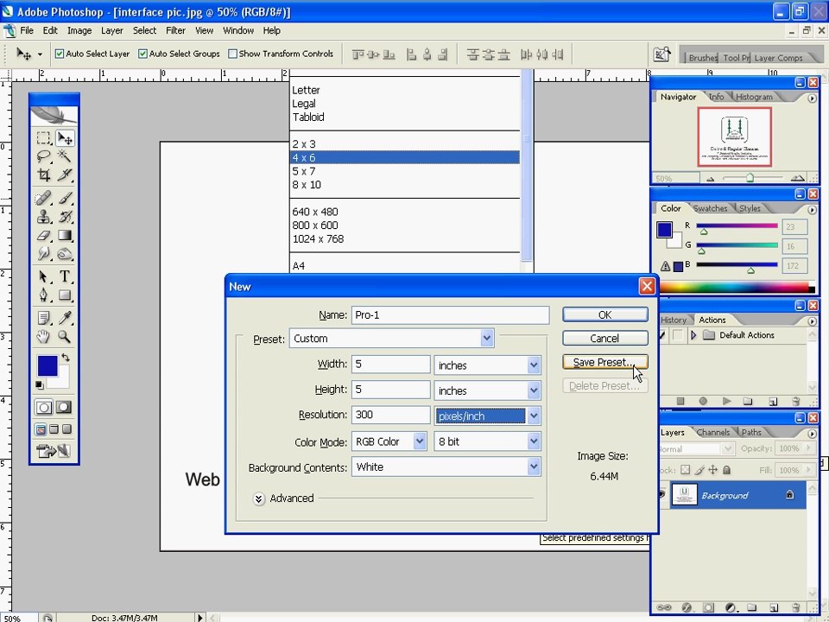Select the Rectangular Marquee tool
This screenshot has width=829, height=622.
(x=43, y=138)
